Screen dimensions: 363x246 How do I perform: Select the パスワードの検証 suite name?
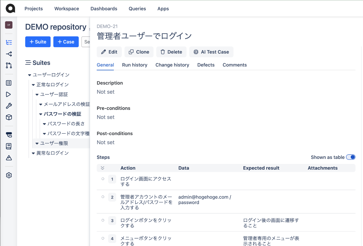point(62,114)
